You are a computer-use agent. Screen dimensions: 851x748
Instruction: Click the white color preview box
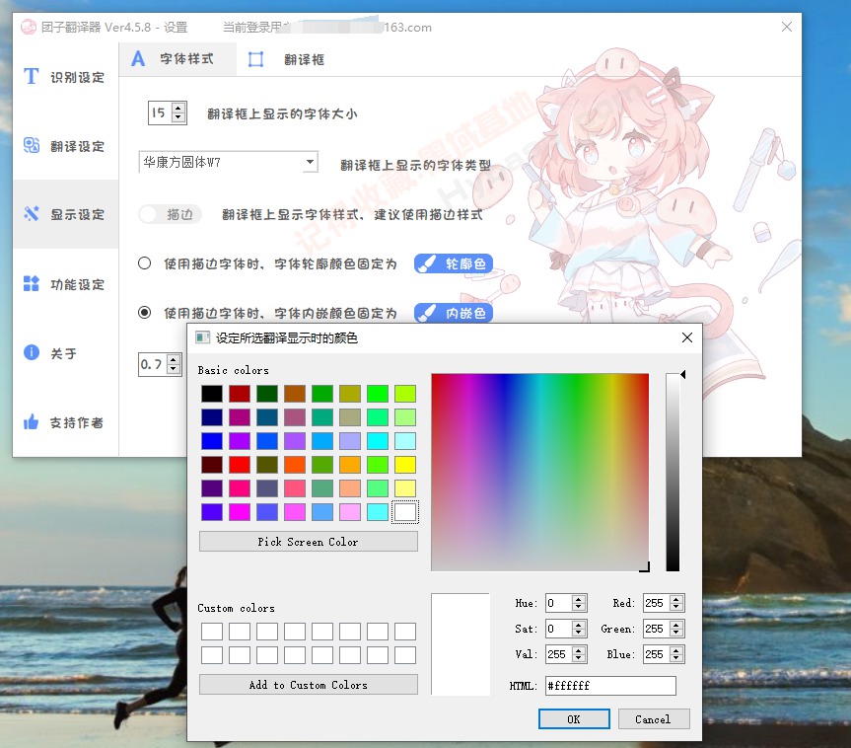[x=461, y=643]
